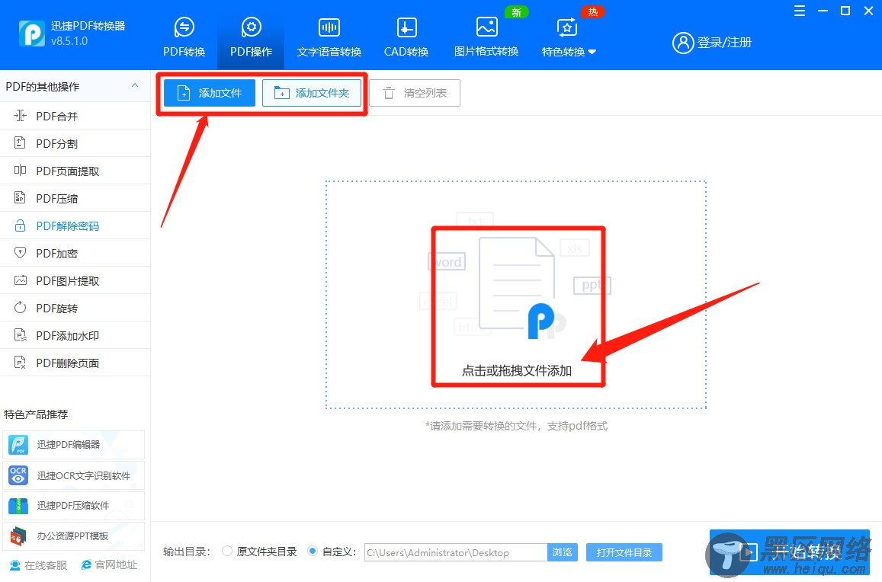Viewport: 882px width, 582px height.
Task: Click the PDF解除密码 text label
Action: [68, 226]
